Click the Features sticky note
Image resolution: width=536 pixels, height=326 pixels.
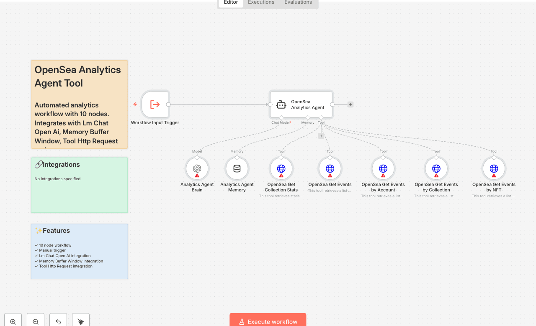click(79, 251)
